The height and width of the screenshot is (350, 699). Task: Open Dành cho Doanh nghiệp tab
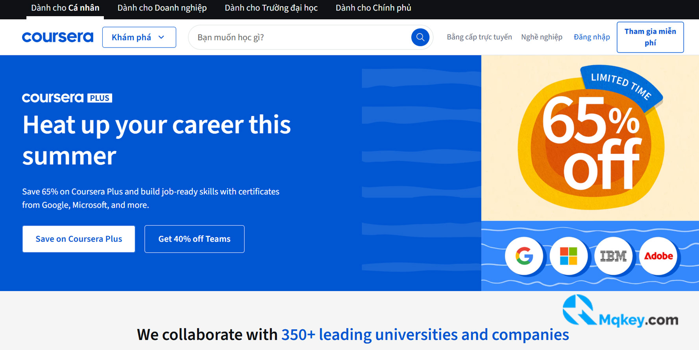(x=162, y=8)
